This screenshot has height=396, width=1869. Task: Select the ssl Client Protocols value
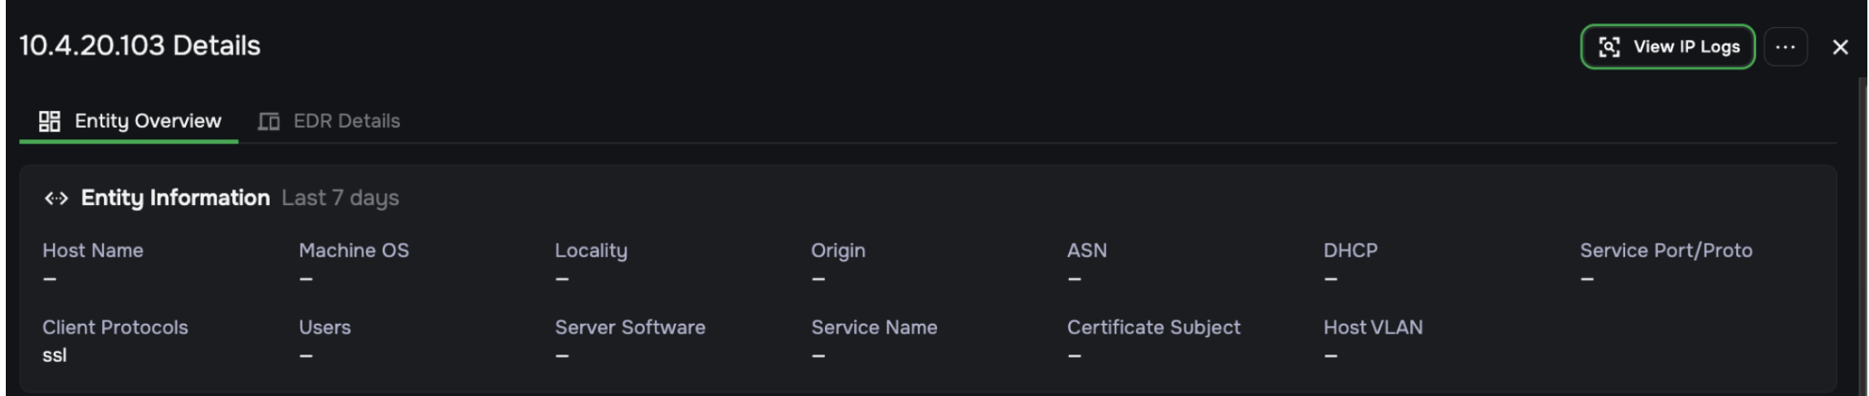click(x=55, y=355)
